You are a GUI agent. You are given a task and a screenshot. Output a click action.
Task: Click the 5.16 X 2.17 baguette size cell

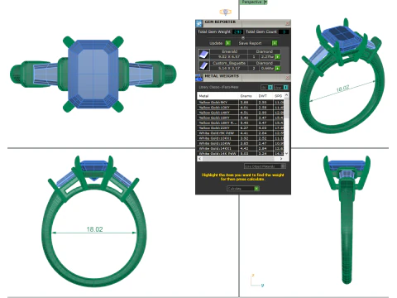click(229, 68)
